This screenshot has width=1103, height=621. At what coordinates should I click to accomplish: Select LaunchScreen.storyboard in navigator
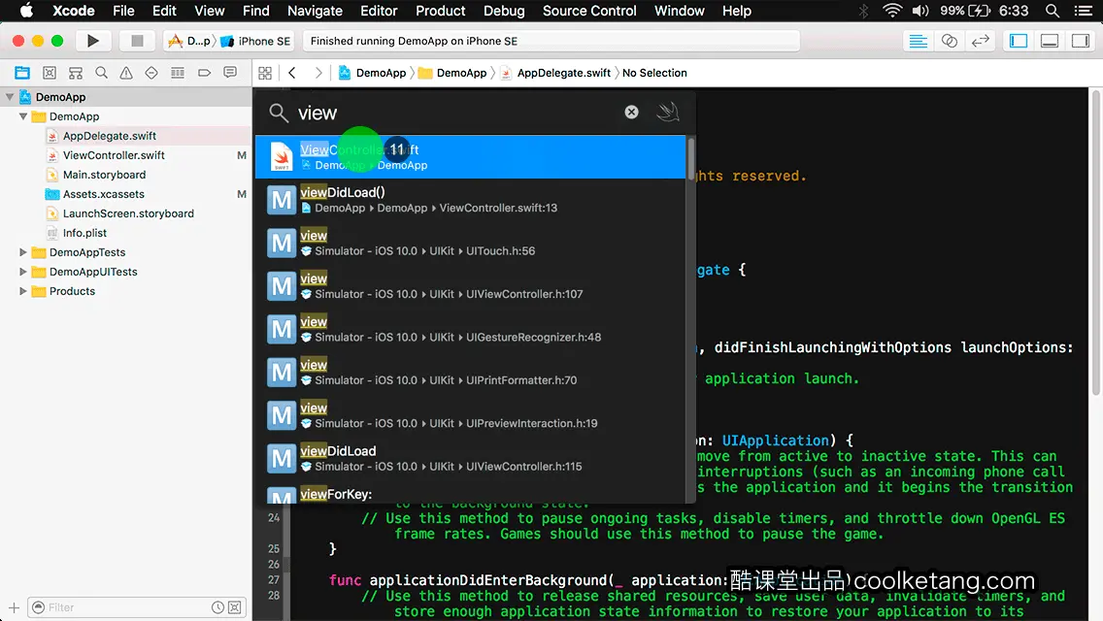coord(128,213)
